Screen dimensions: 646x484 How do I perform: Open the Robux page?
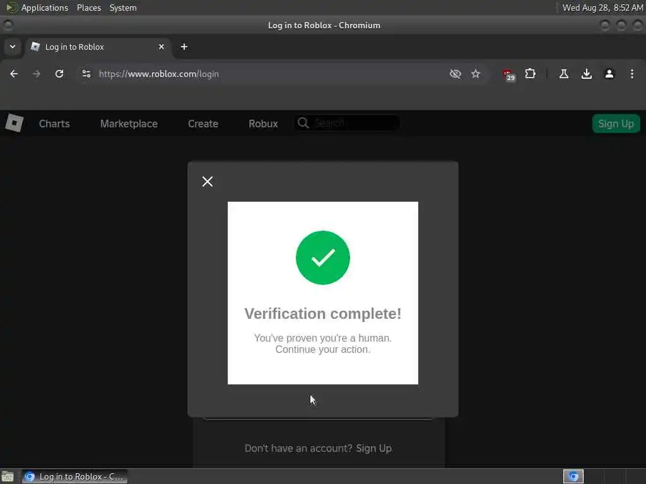click(x=263, y=124)
